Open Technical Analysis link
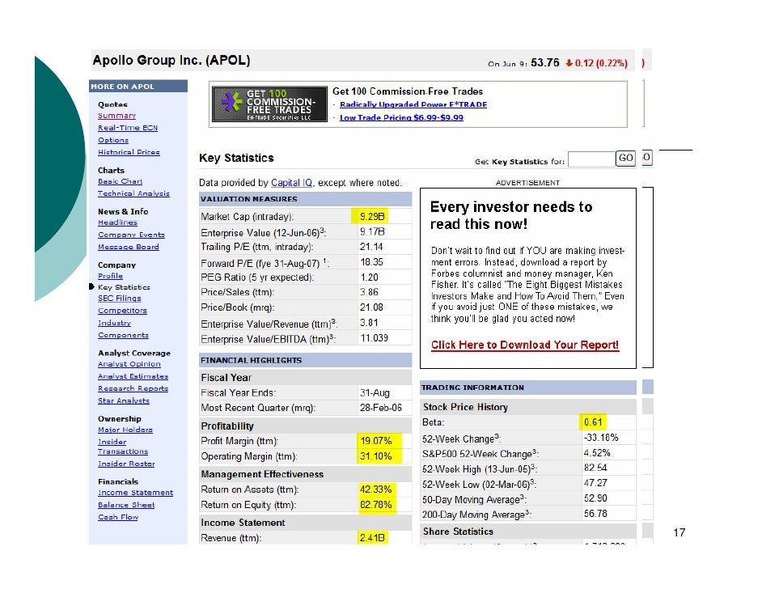The height and width of the screenshot is (589, 762). [133, 193]
